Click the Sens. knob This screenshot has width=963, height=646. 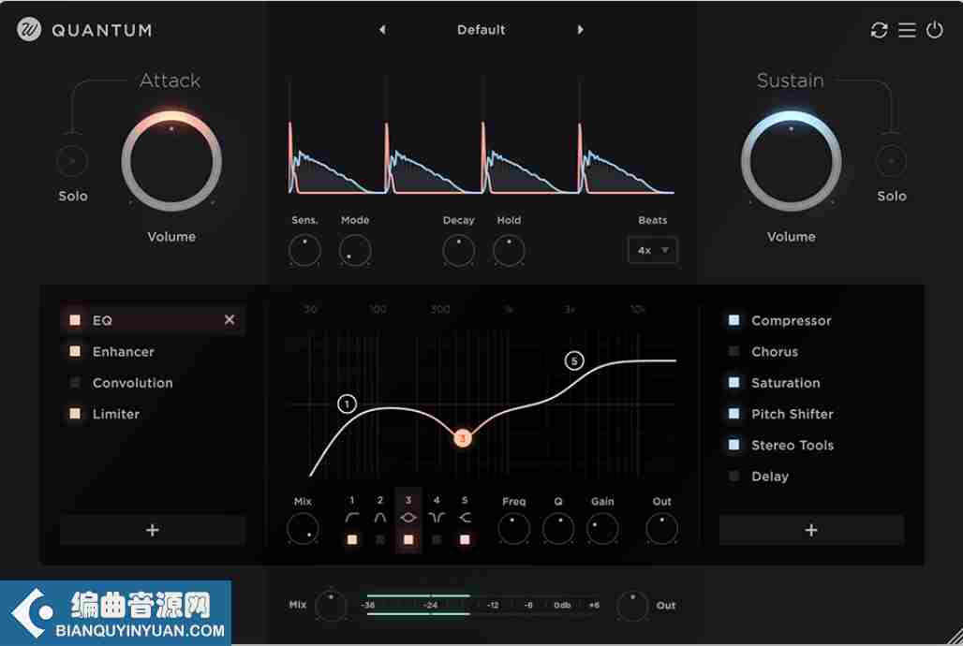tap(304, 250)
